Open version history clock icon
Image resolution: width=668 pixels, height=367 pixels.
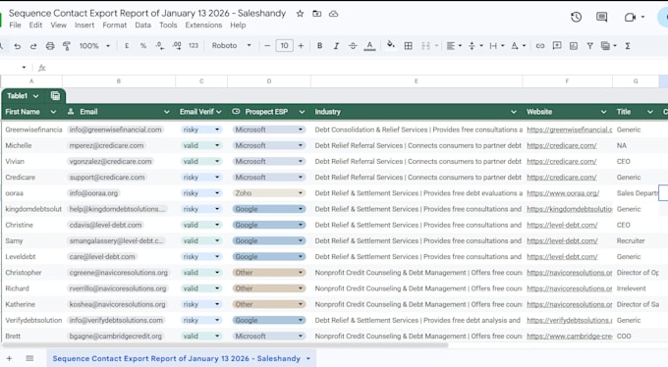[x=576, y=17]
